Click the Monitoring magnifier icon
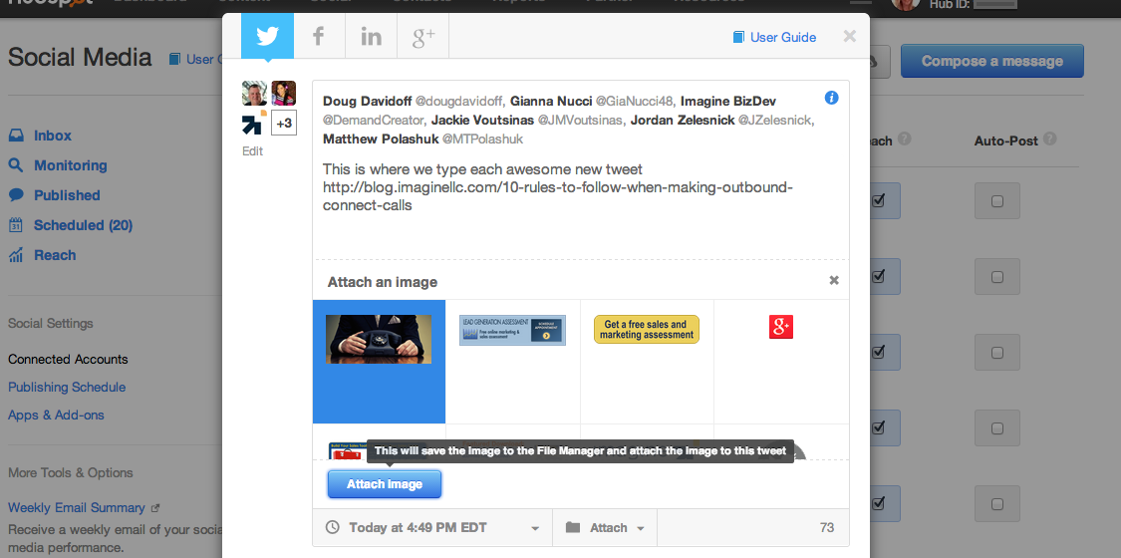Image resolution: width=1121 pixels, height=558 pixels. point(16,165)
